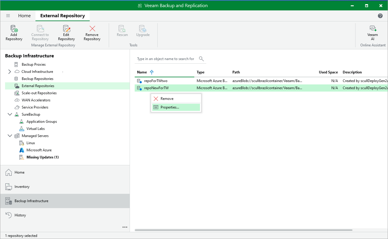Viewport: 388px width, 239px height.
Task: Click the History clock icon
Action: [x=9, y=215]
